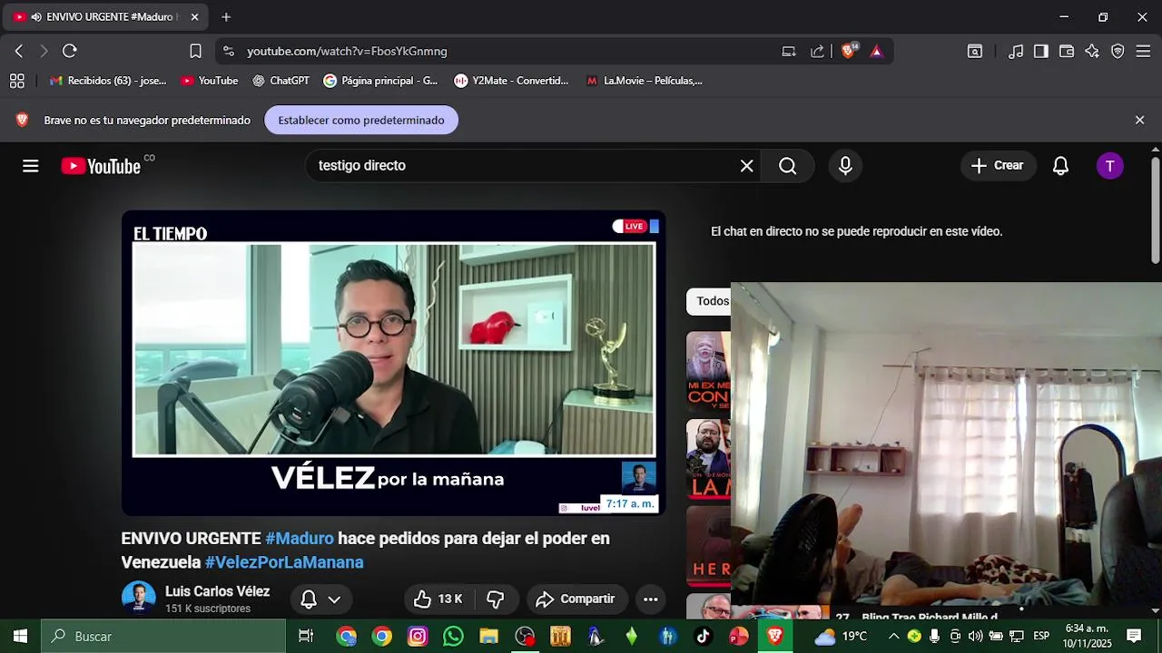Open the Luis Carlos Vélez channel name
This screenshot has height=653, width=1162.
[217, 591]
